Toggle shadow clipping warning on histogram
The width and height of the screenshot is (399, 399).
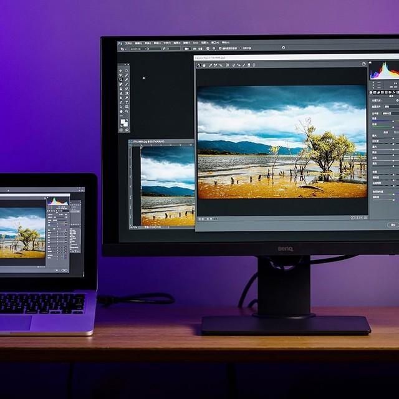click(x=370, y=62)
